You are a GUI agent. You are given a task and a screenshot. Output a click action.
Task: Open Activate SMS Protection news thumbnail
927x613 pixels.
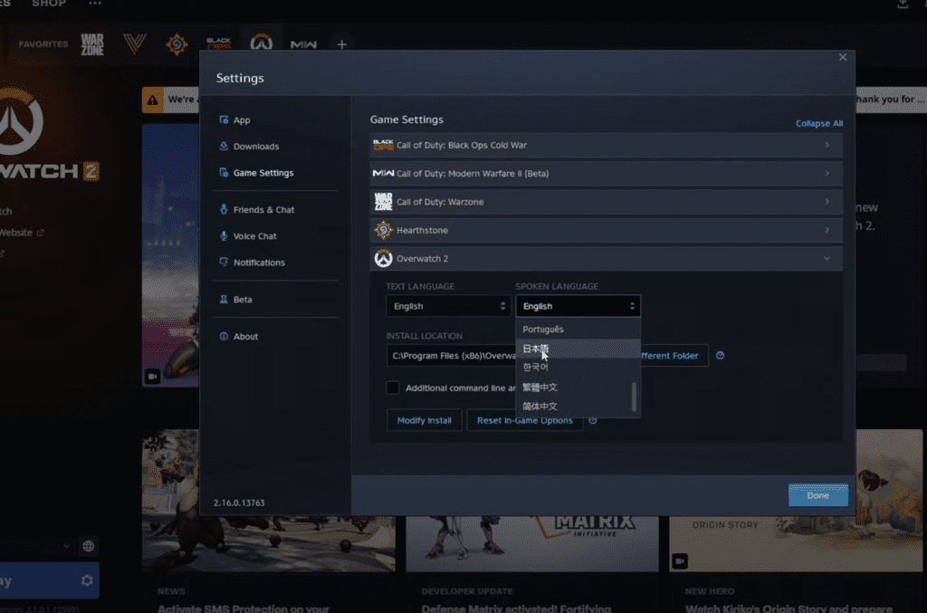(x=268, y=544)
